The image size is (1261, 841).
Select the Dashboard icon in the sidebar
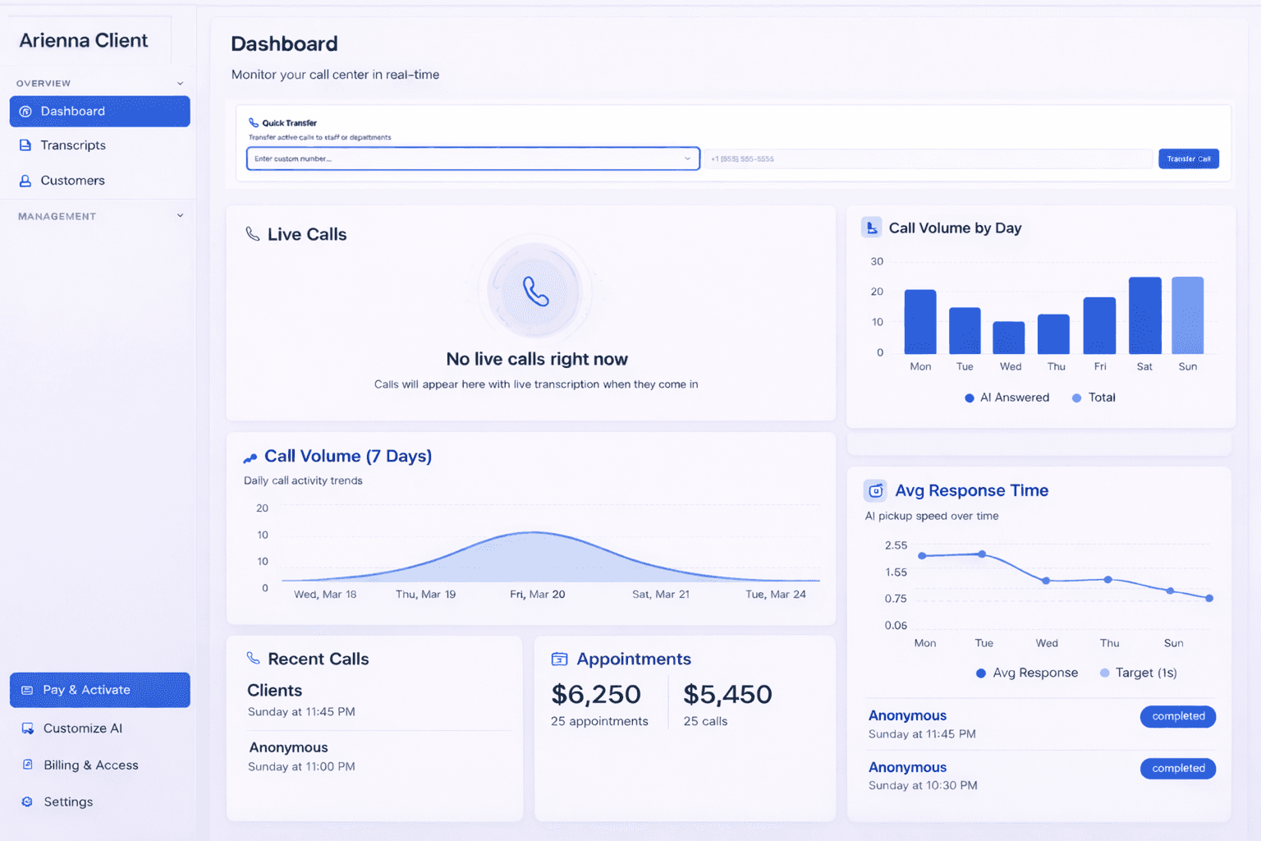point(27,111)
